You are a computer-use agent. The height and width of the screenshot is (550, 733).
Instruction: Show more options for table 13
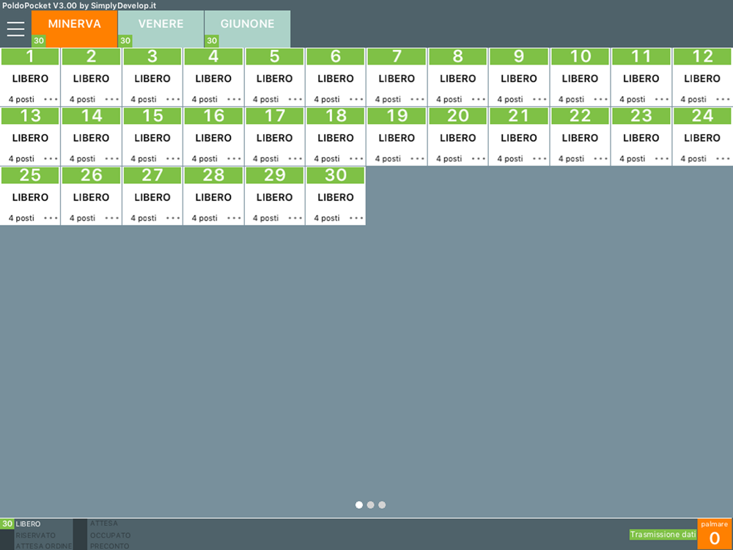pos(51,158)
